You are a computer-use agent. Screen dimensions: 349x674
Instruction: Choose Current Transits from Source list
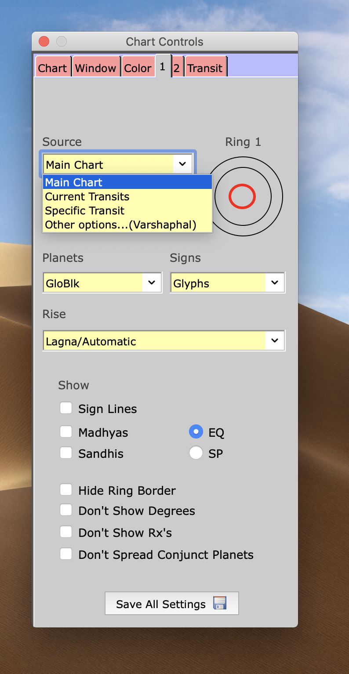(x=87, y=196)
